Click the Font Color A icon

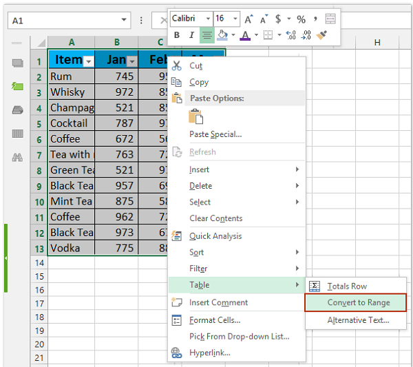click(x=245, y=35)
